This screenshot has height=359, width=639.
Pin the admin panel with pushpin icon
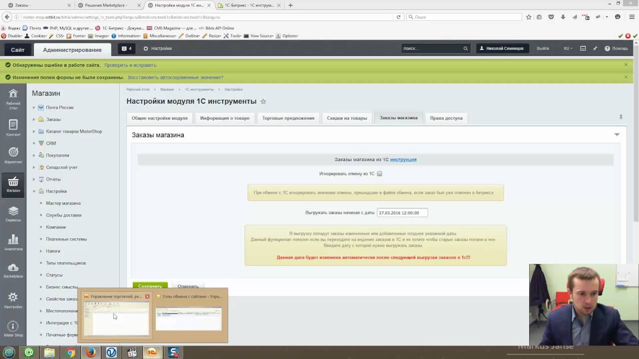coord(595,48)
